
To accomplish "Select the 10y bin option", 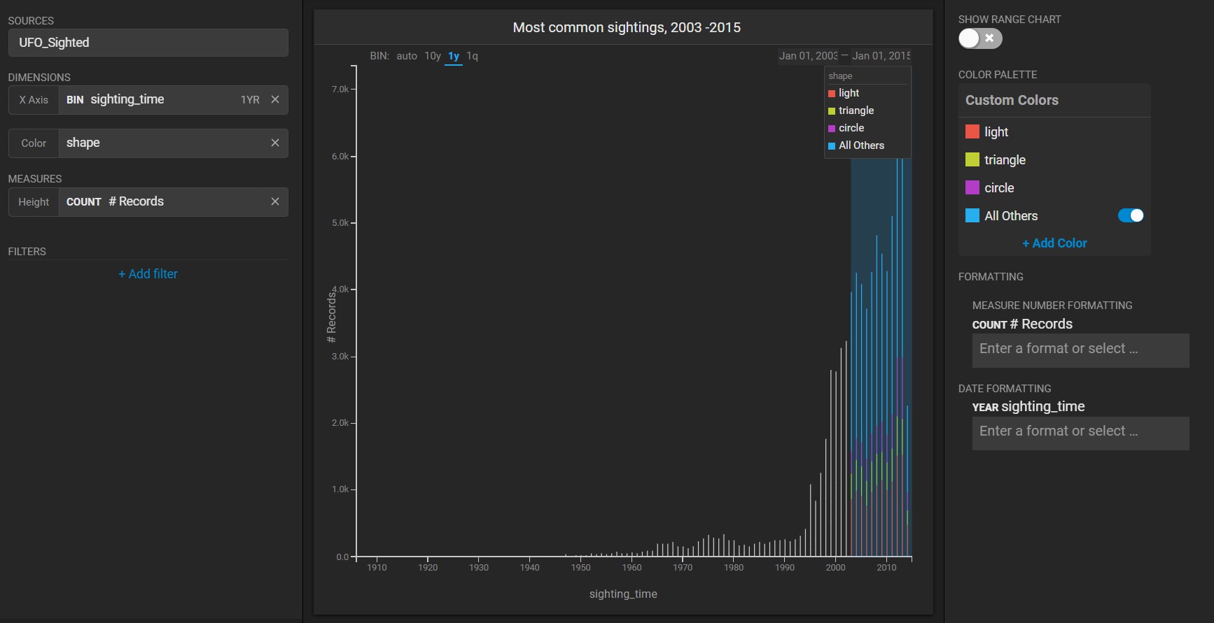I will click(x=432, y=56).
